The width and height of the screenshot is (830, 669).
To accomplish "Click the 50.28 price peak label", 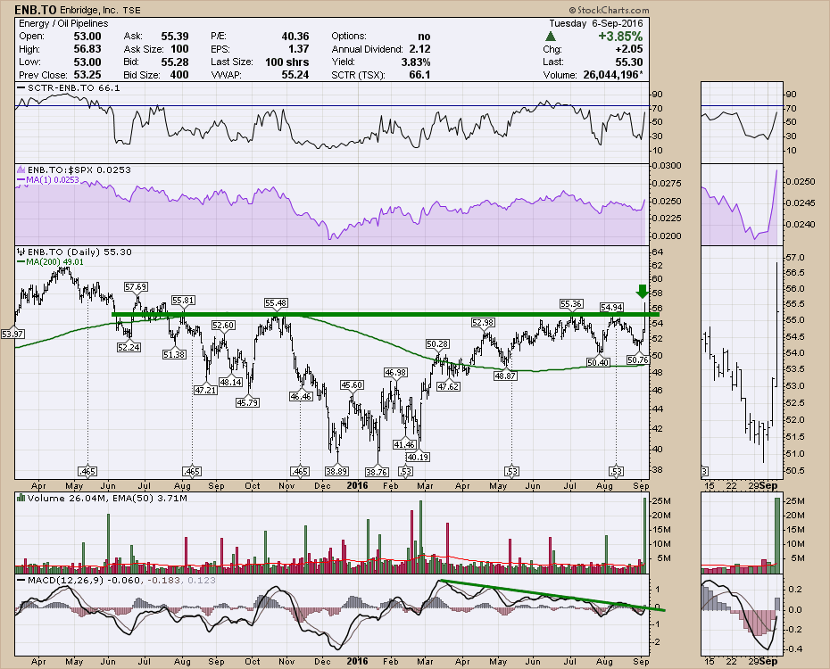I will click(437, 343).
